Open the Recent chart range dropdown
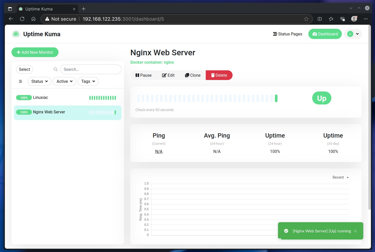Image resolution: width=375 pixels, height=252 pixels. pos(341,177)
